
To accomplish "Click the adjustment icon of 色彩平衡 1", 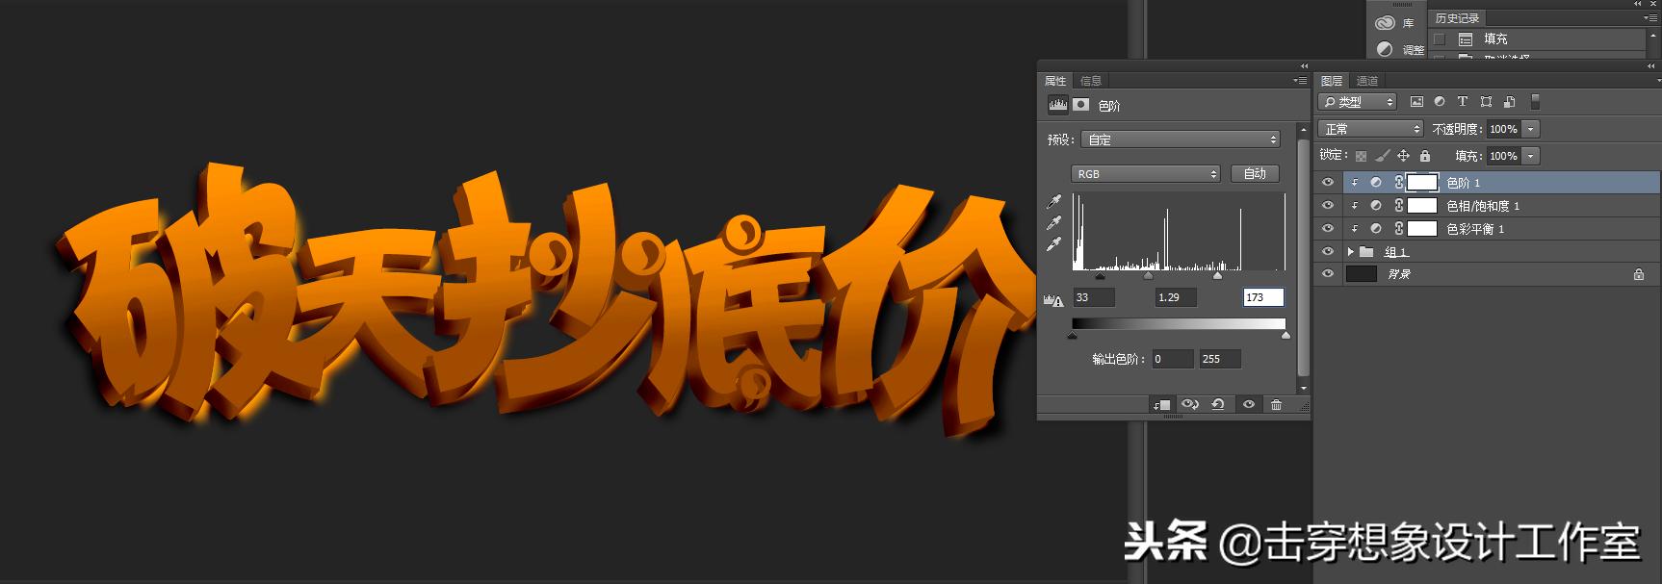I will pyautogui.click(x=1376, y=229).
